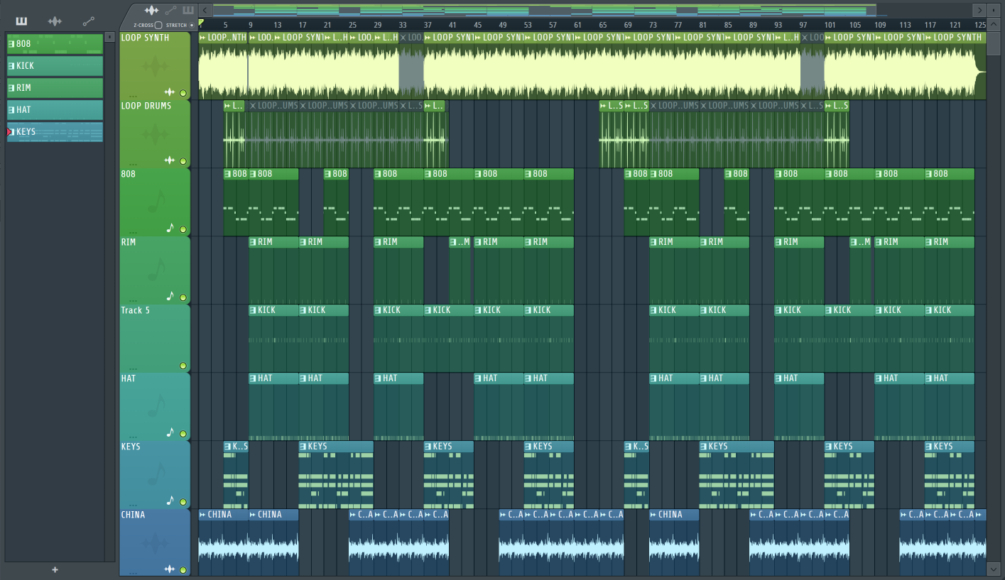This screenshot has width=1005, height=580.
Task: Select the KEYS pattern in the picker panel
Action: [55, 131]
